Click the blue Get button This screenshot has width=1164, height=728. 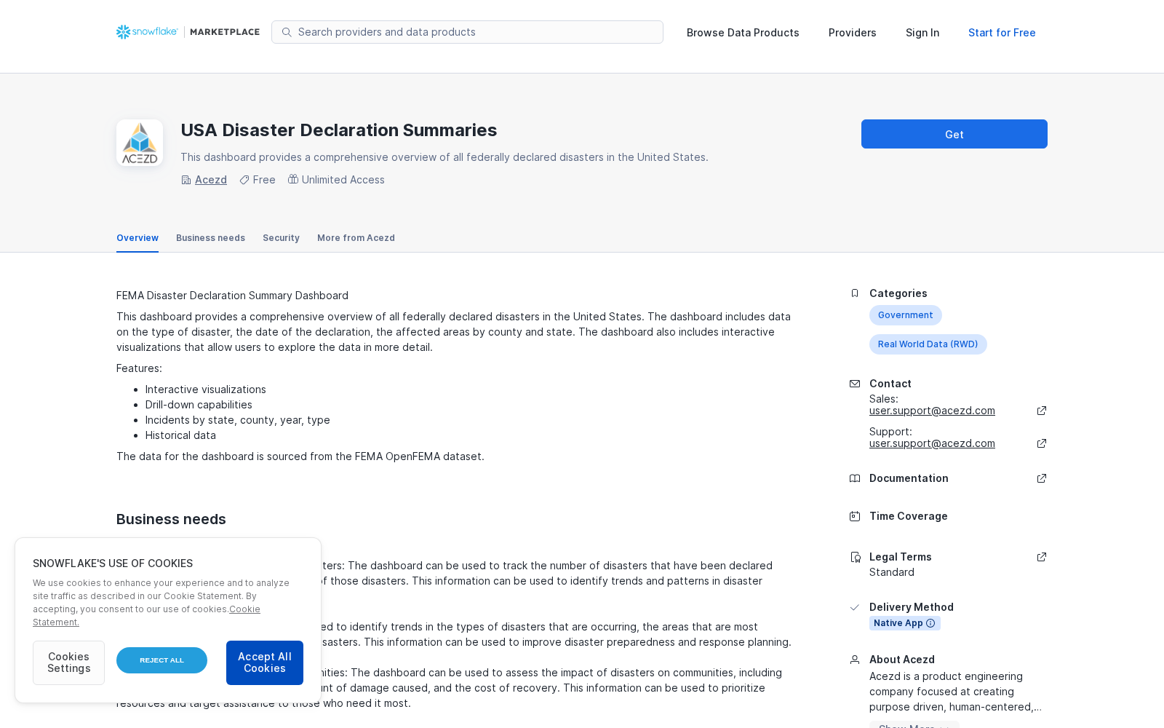coord(954,134)
